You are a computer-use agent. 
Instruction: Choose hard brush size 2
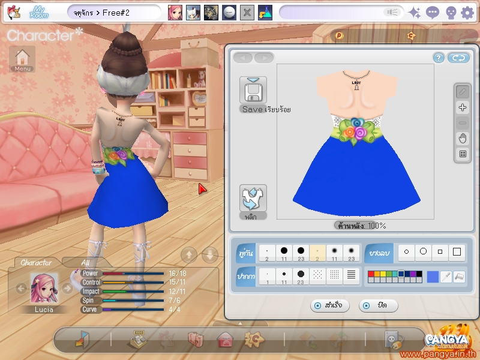[x=267, y=253]
